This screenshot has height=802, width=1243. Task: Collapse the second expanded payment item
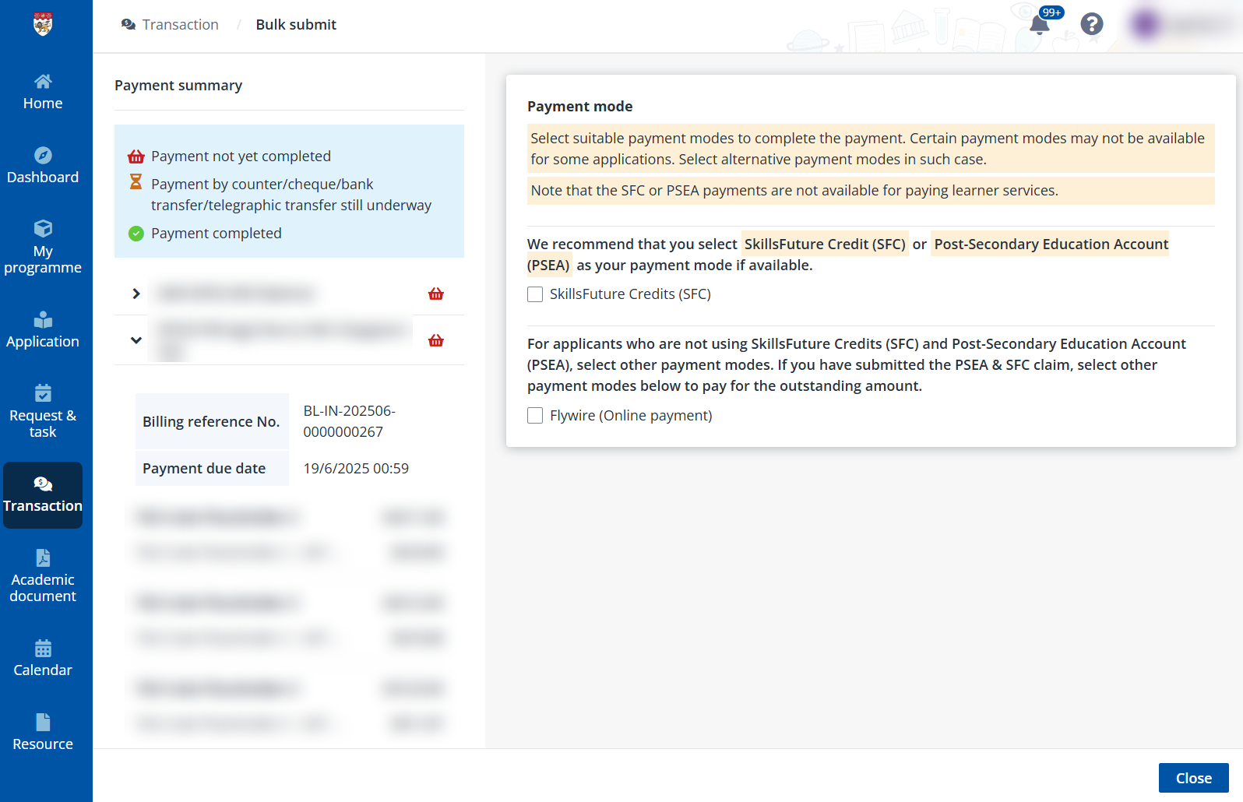click(136, 340)
